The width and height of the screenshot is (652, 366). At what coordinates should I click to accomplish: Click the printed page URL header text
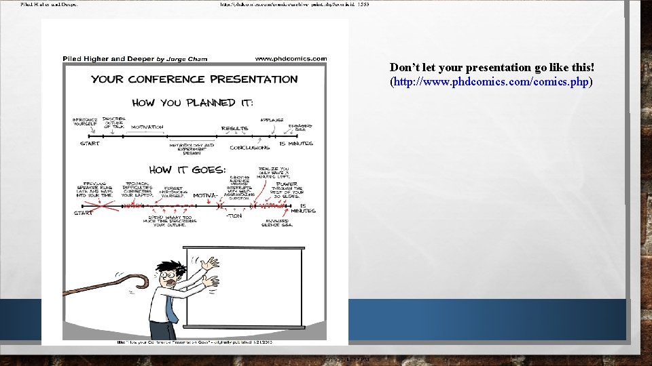click(294, 4)
